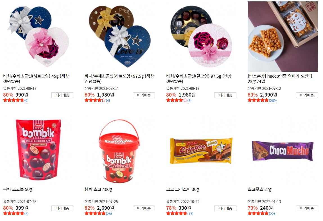
Task: View the 260 reviews star rating
Action: (262, 101)
